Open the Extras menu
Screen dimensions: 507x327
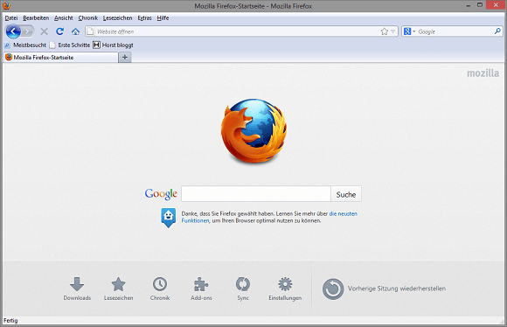click(x=144, y=18)
